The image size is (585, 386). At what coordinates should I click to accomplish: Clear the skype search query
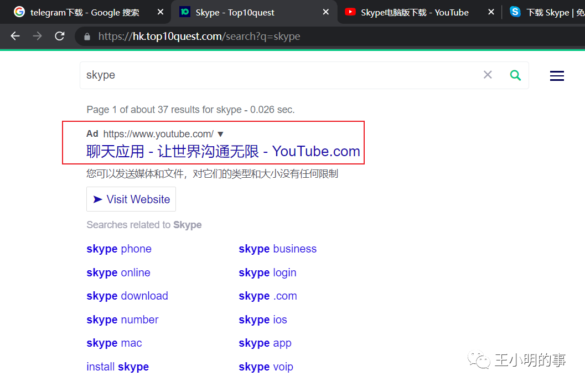click(488, 75)
